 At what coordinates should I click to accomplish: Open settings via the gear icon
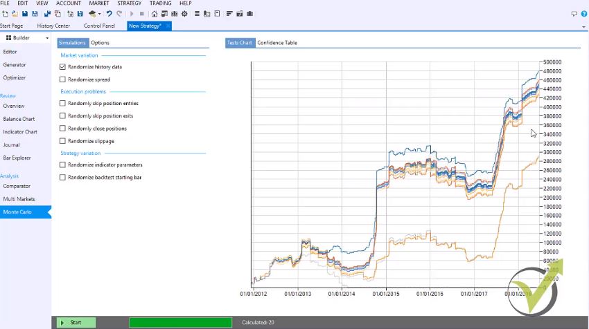tap(184, 14)
